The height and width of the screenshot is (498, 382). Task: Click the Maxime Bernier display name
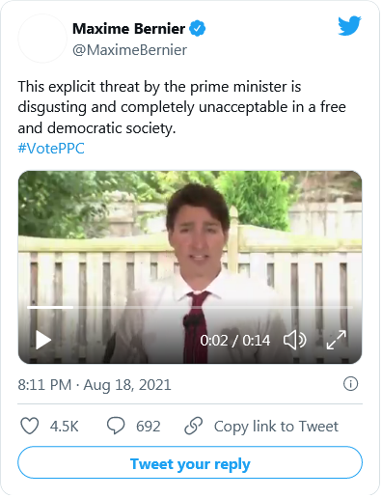[128, 29]
